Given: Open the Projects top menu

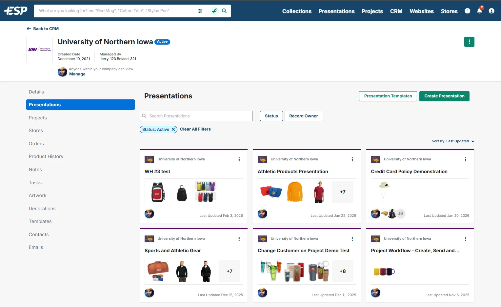Looking at the screenshot, I should tap(372, 11).
